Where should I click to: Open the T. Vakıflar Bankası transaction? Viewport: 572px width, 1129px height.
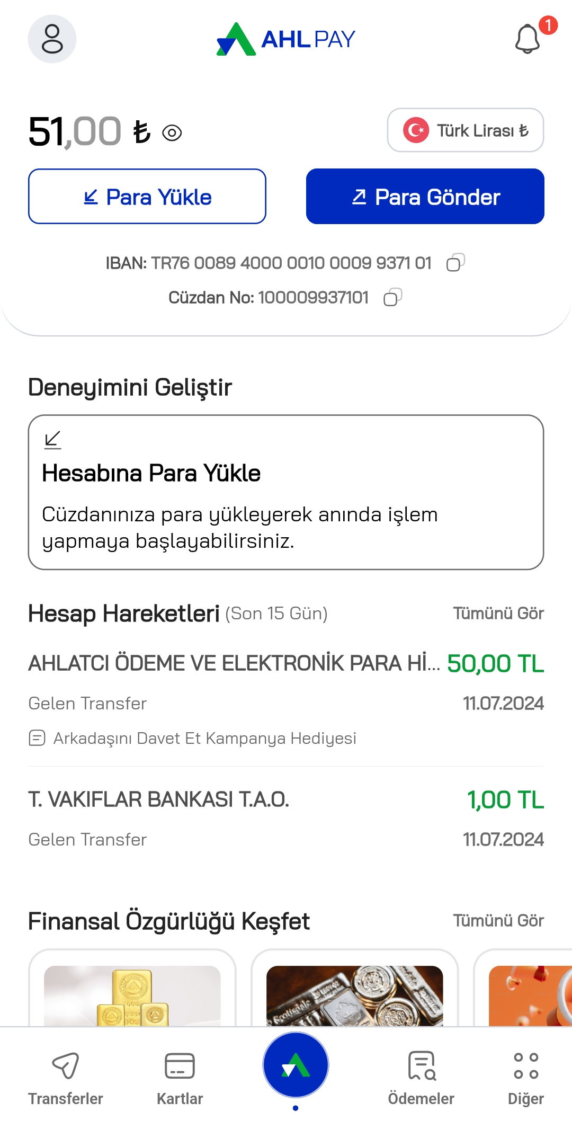(x=286, y=819)
